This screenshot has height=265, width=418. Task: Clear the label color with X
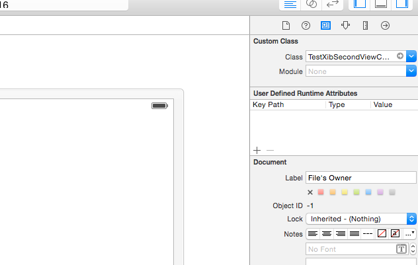(310, 192)
